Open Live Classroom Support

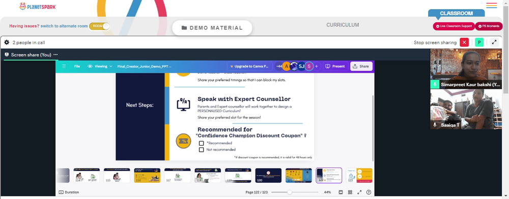click(x=454, y=26)
